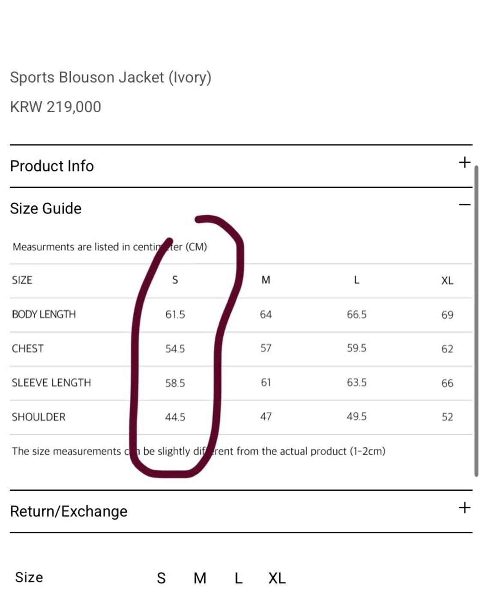Expand Product Info with the plus icon
The height and width of the screenshot is (613, 482).
pos(464,162)
